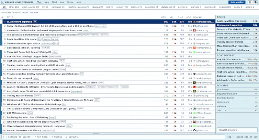Switch to the Top tab
The image size is (259, 140).
39,2
